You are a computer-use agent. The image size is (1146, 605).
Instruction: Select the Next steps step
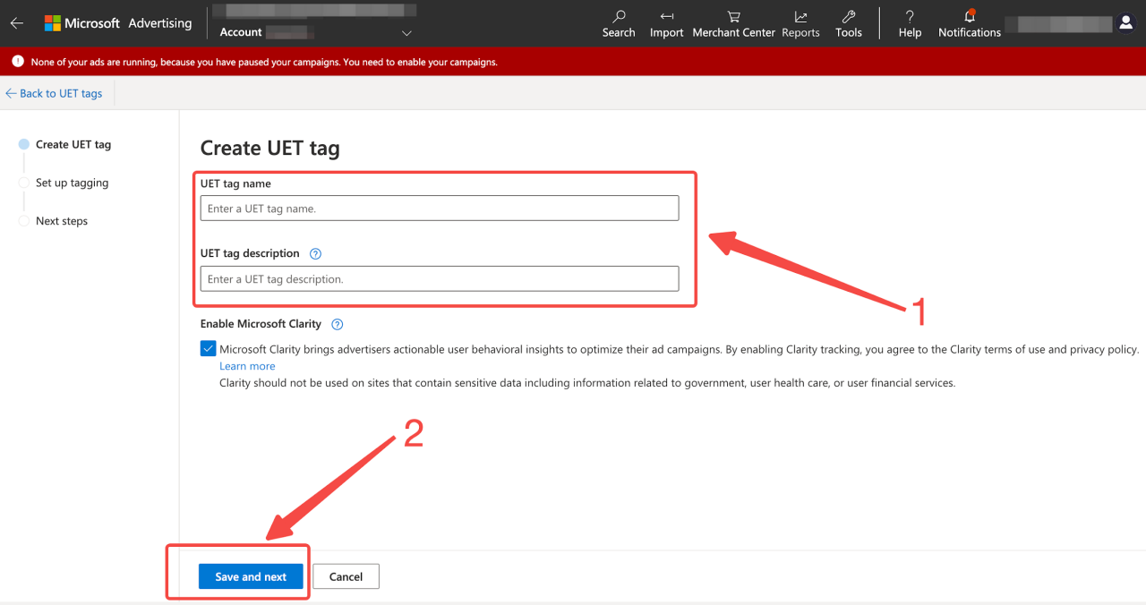click(x=54, y=221)
